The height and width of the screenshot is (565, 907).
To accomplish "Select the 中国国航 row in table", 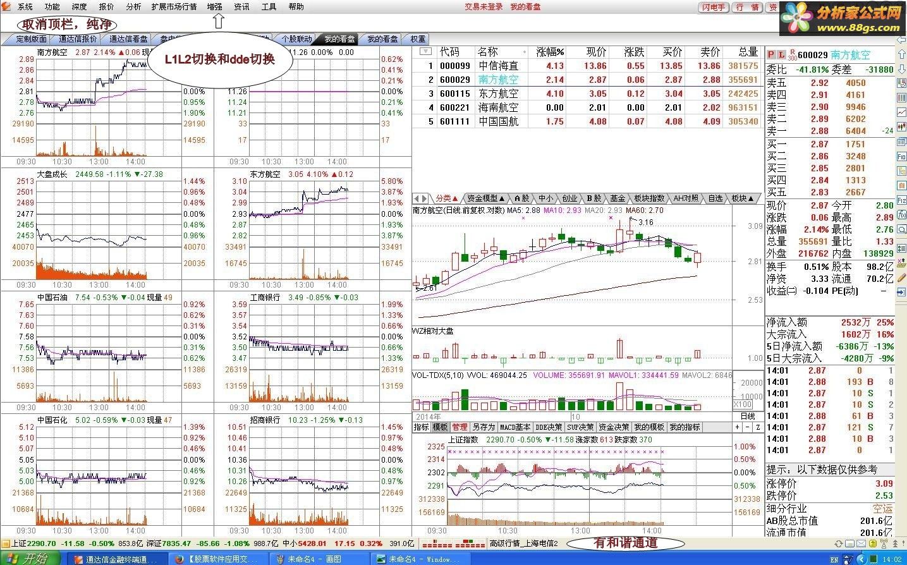I will tap(588, 121).
